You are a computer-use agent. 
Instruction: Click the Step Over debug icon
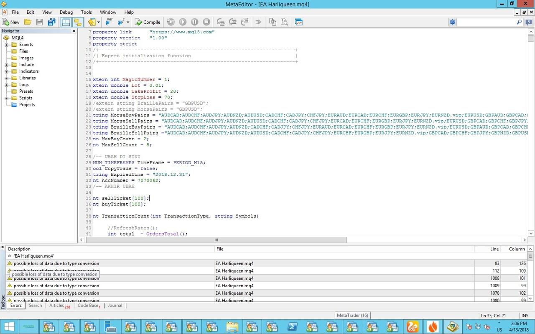coord(233,22)
